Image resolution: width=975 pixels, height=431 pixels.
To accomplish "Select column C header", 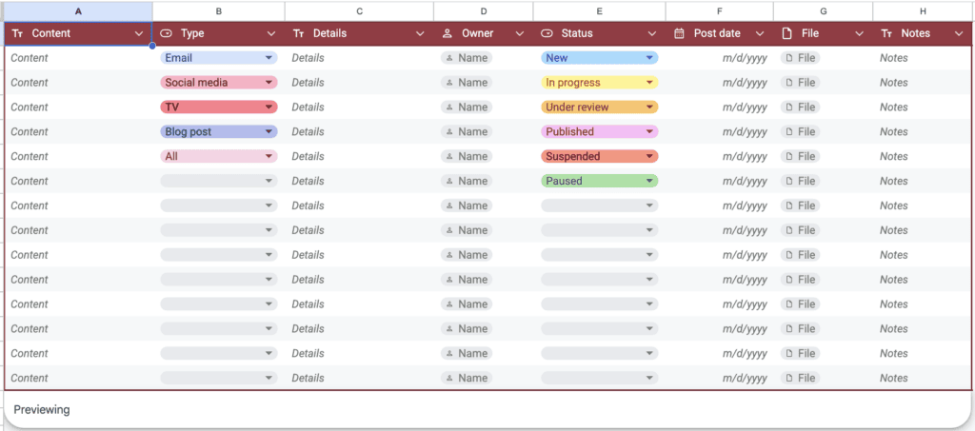I will (x=359, y=11).
